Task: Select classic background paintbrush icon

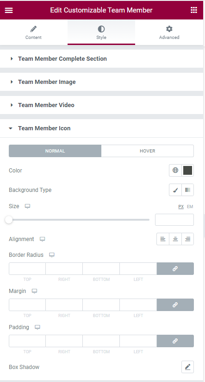Action: coord(175,190)
